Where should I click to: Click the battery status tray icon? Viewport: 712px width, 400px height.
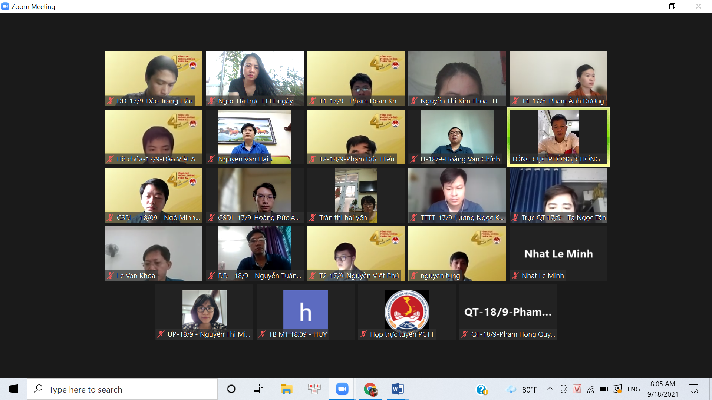[x=604, y=389]
